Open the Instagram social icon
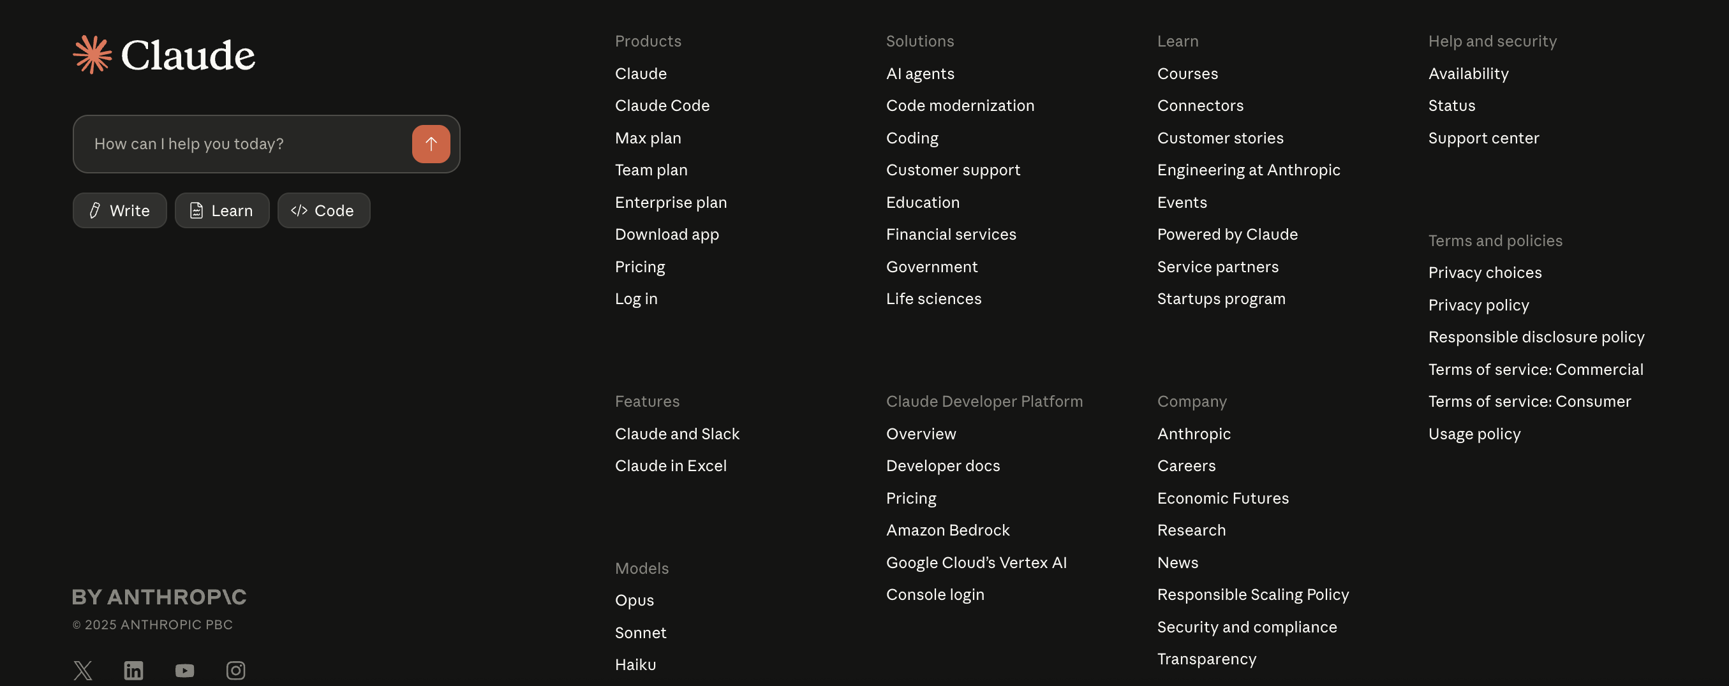The image size is (1729, 686). pyautogui.click(x=235, y=670)
